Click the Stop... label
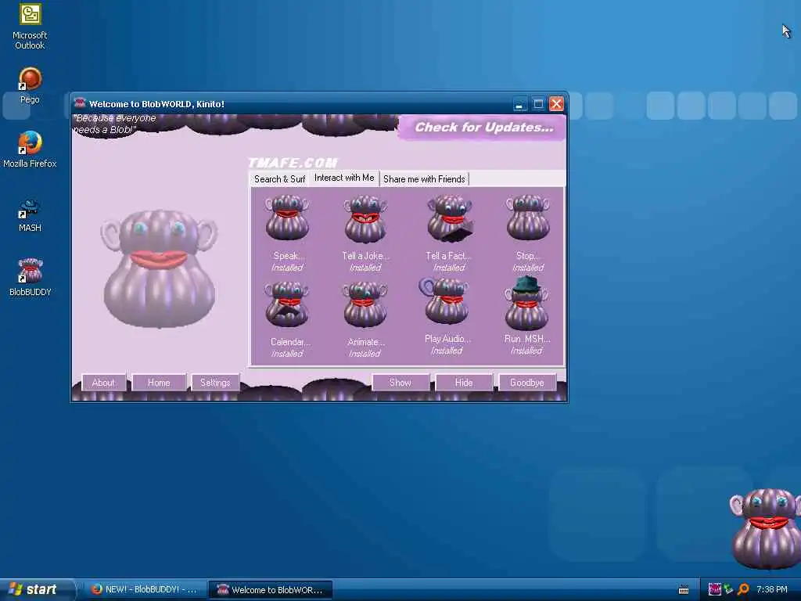This screenshot has height=601, width=801. 527,256
